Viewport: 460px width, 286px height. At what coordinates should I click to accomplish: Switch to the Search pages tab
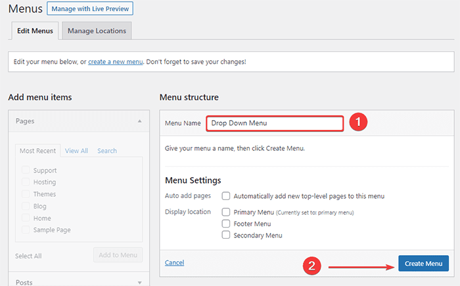pyautogui.click(x=107, y=151)
